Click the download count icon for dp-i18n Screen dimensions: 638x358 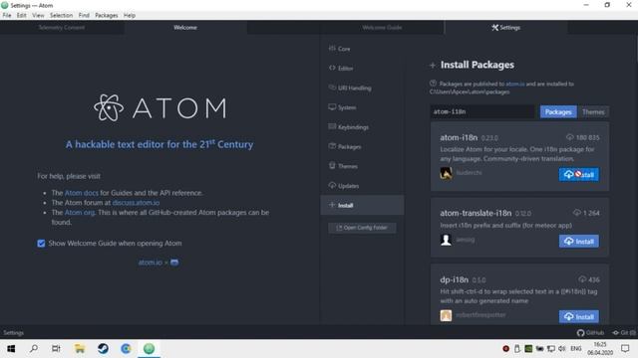(x=582, y=279)
